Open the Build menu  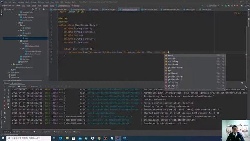(x=47, y=2)
